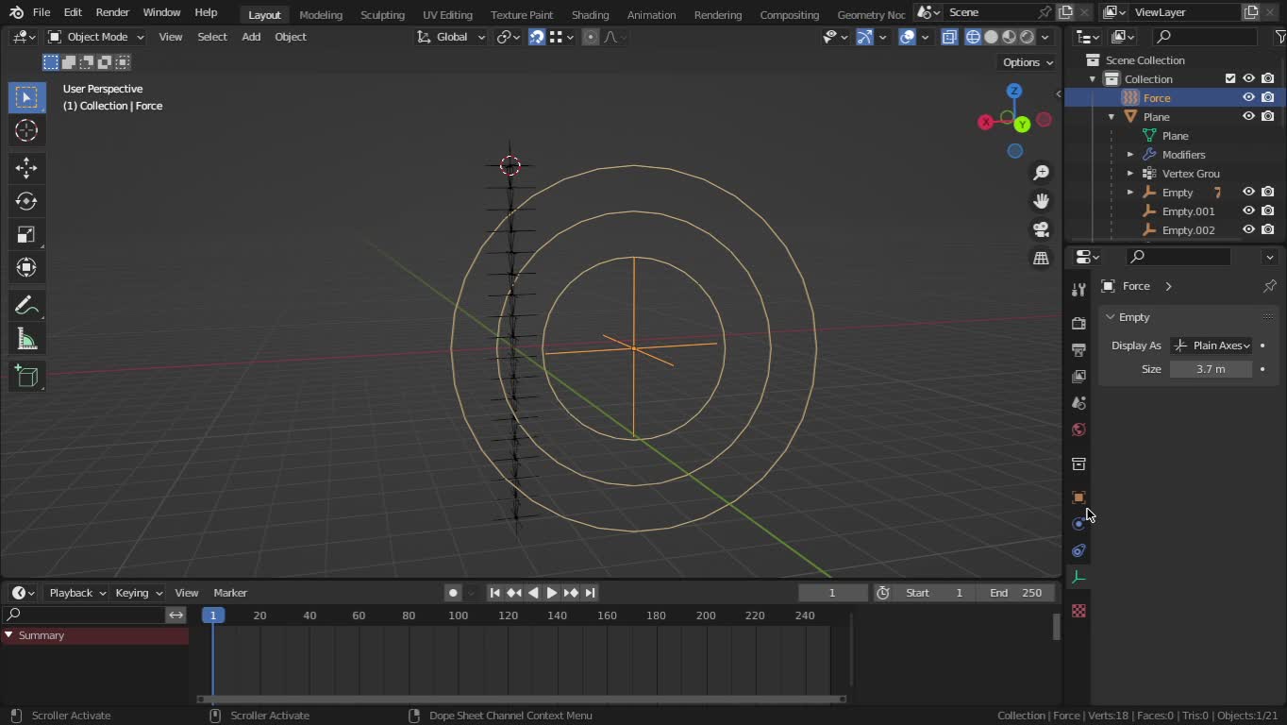Select solid viewport shading sphere
This screenshot has height=725, width=1287.
(991, 37)
